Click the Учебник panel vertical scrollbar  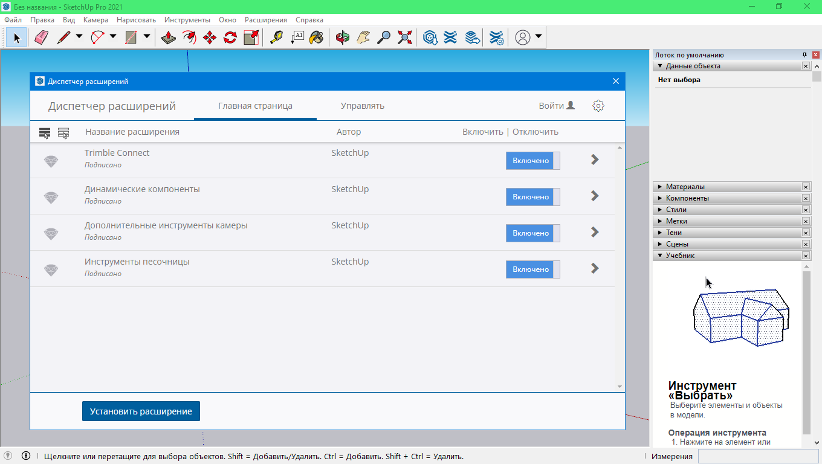(x=806, y=353)
